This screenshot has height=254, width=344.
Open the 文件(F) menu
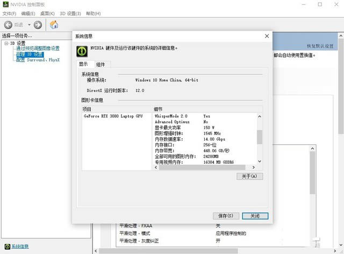point(10,13)
